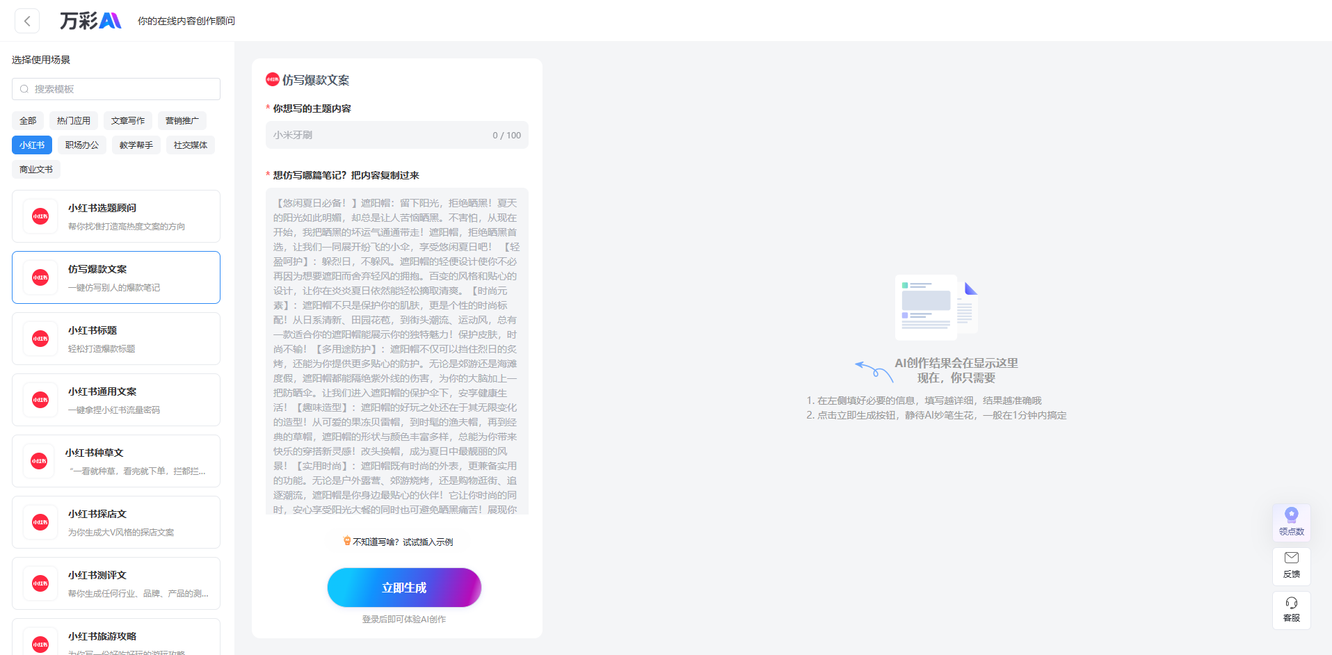Select the 商业文书 category tab
Image resolution: width=1332 pixels, height=655 pixels.
[36, 170]
